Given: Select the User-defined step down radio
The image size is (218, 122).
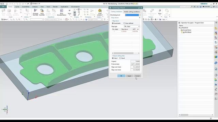Looking at the screenshot, I should click(124, 23).
